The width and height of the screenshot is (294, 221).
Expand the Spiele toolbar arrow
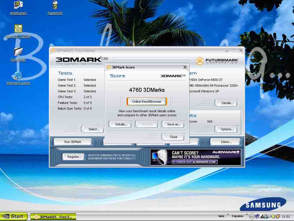tap(228, 214)
